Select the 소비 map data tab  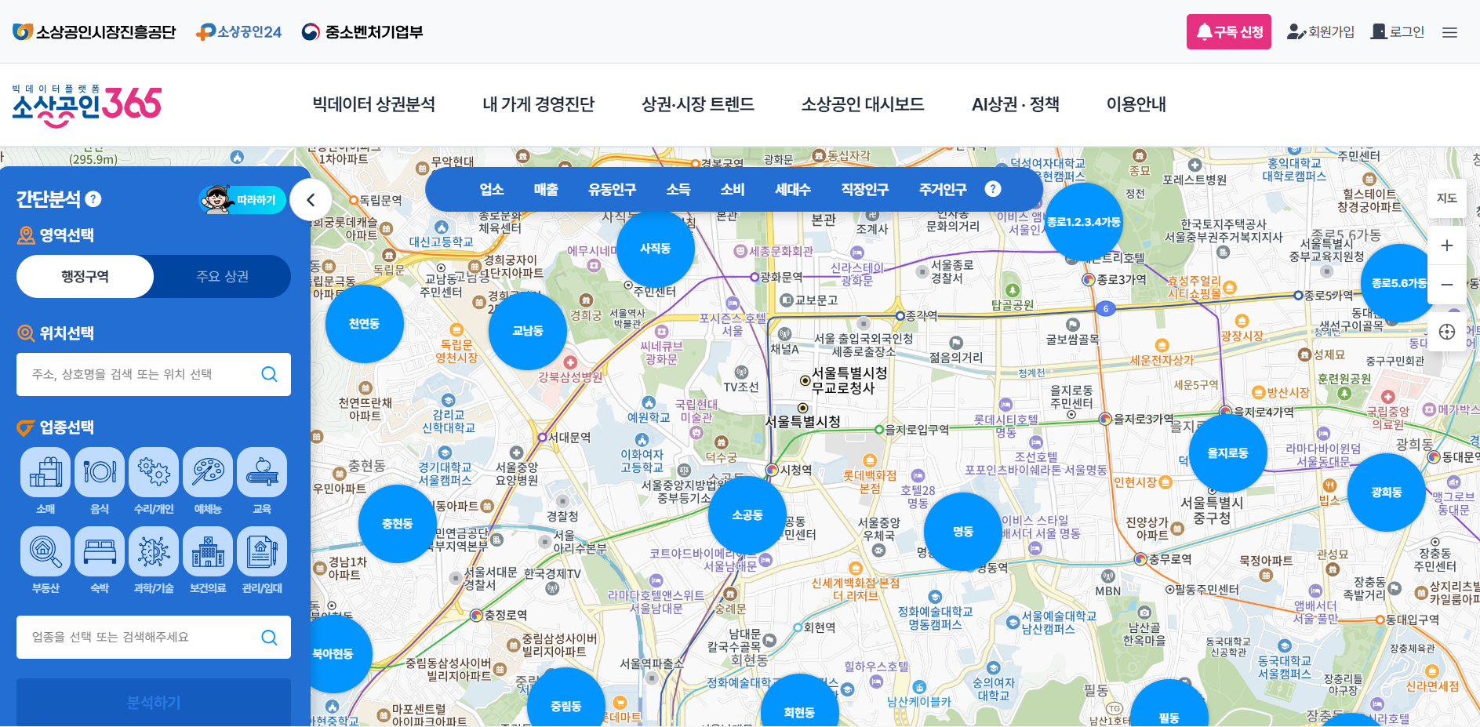[733, 189]
